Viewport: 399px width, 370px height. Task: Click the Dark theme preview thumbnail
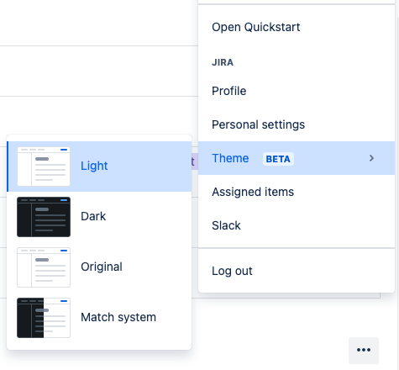[44, 217]
